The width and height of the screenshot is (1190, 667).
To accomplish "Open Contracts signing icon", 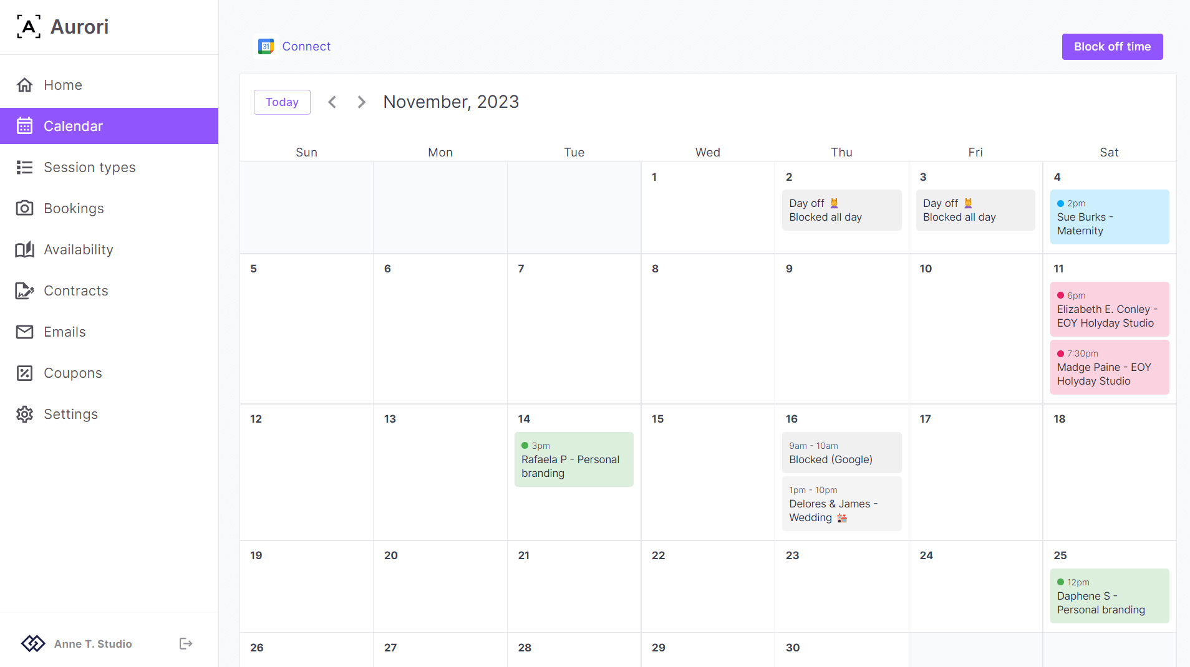I will pos(24,290).
